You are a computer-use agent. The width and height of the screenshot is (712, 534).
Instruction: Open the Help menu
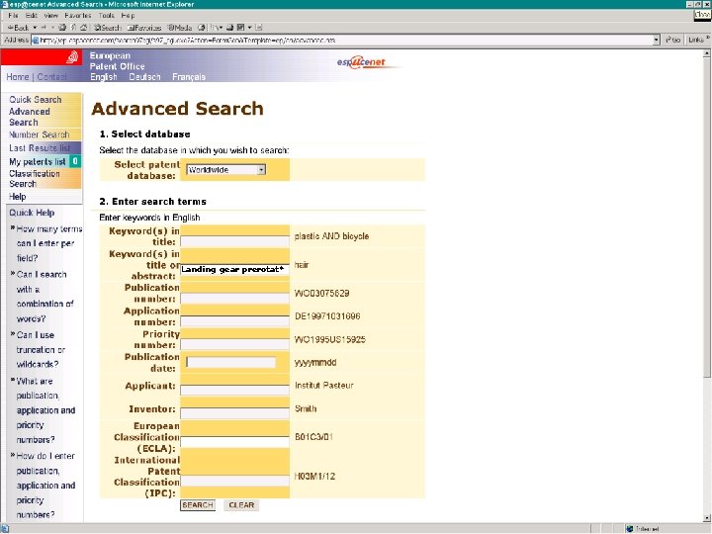[128, 16]
